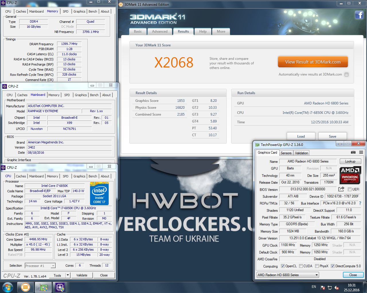Click the BIOS Version field 013.012.000.021.000000
The image size is (367, 293).
(x=308, y=189)
